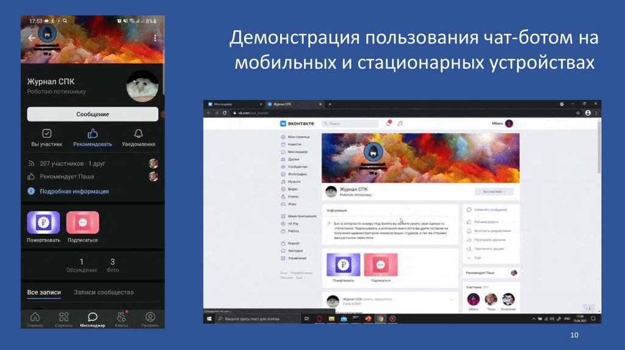Open Подробная информация link in mobile app

pyautogui.click(x=74, y=191)
